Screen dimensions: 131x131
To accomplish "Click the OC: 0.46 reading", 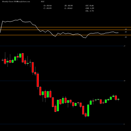I will click(x=90, y=6).
